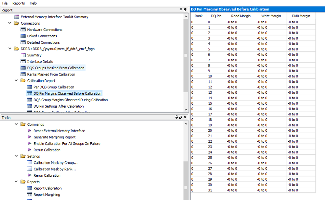Click the Generate Margining Report arrow icon
Image resolution: width=325 pixels, height=200 pixels.
click(30, 137)
